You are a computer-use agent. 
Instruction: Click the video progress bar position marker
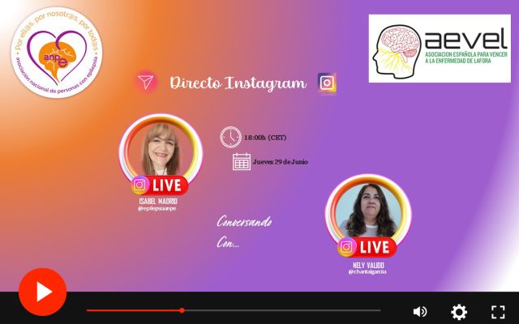tap(182, 310)
